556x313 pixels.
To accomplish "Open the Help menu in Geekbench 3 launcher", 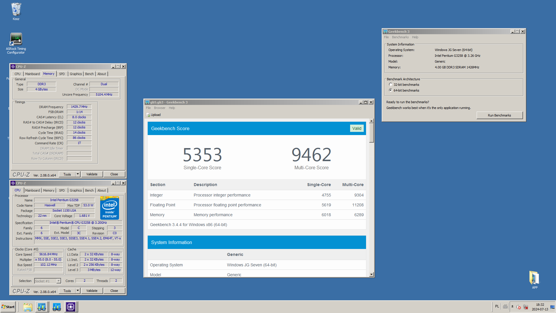I will [x=415, y=37].
